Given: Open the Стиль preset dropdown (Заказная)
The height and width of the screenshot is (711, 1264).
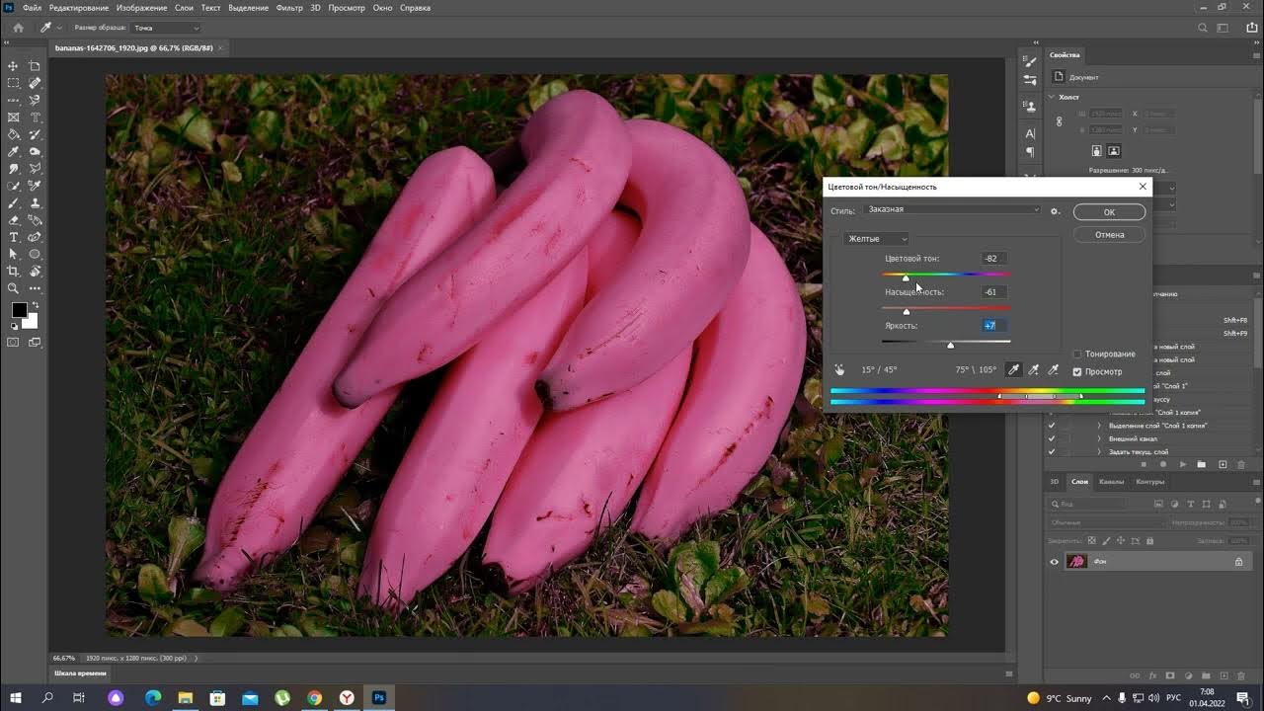Looking at the screenshot, I should coord(952,209).
